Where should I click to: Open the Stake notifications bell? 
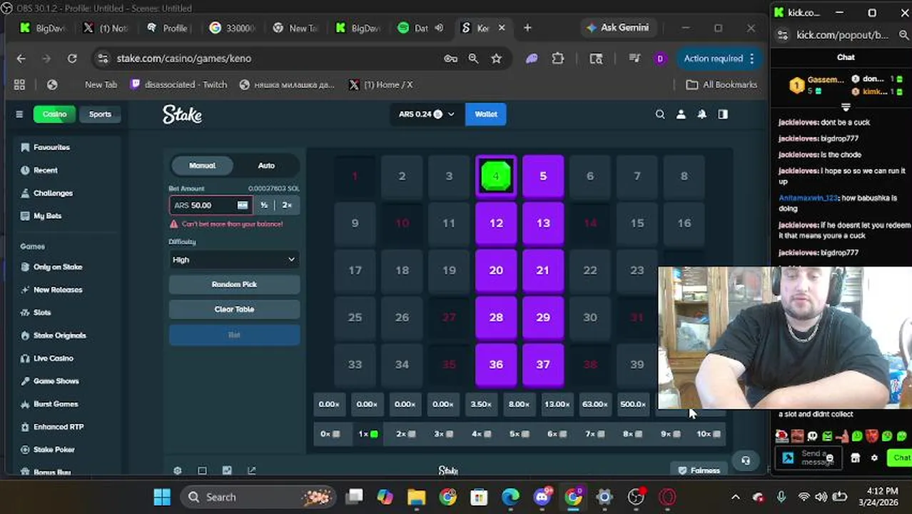click(701, 114)
